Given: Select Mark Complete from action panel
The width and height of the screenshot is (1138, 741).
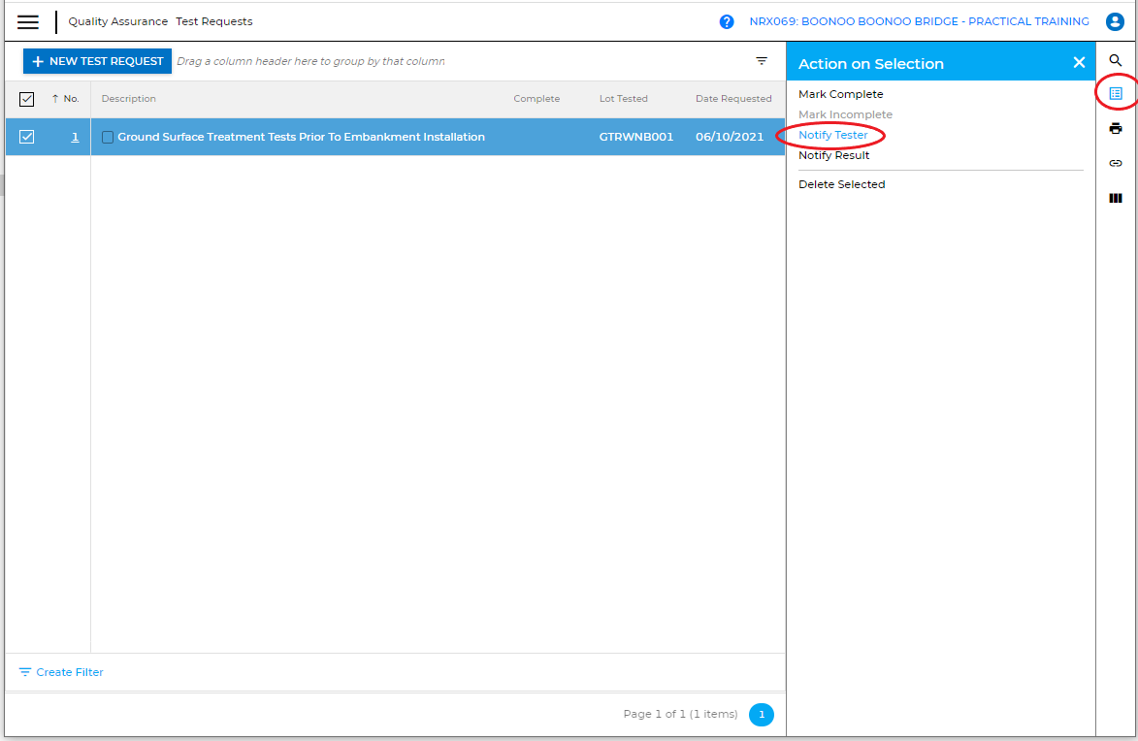Looking at the screenshot, I should [x=840, y=94].
